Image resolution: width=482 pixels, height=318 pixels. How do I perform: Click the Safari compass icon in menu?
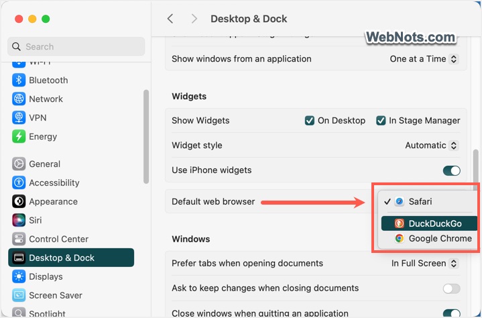coord(400,201)
